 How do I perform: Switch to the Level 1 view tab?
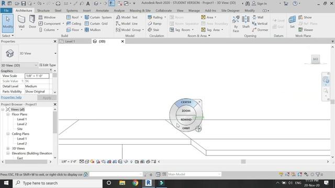[70, 41]
